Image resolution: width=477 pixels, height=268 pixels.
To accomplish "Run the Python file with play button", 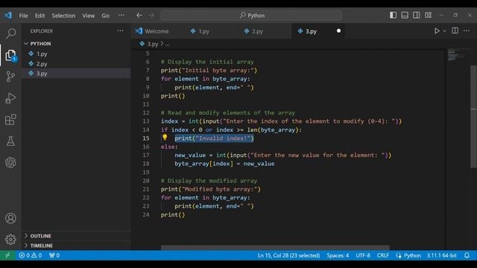I will pyautogui.click(x=437, y=31).
